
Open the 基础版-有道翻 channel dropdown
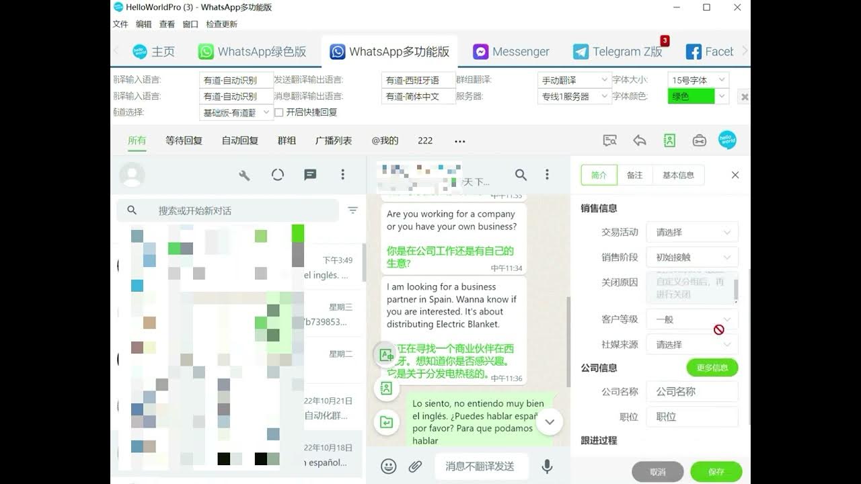[237, 112]
